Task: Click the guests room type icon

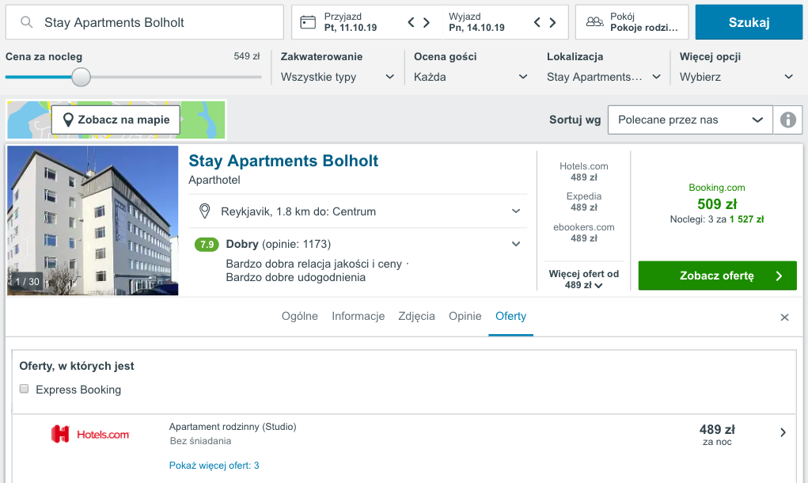Action: click(x=594, y=21)
